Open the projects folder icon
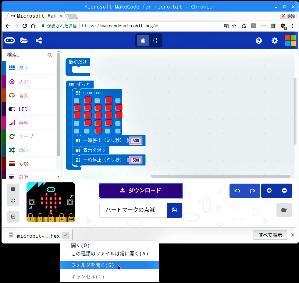 pyautogui.click(x=24, y=40)
